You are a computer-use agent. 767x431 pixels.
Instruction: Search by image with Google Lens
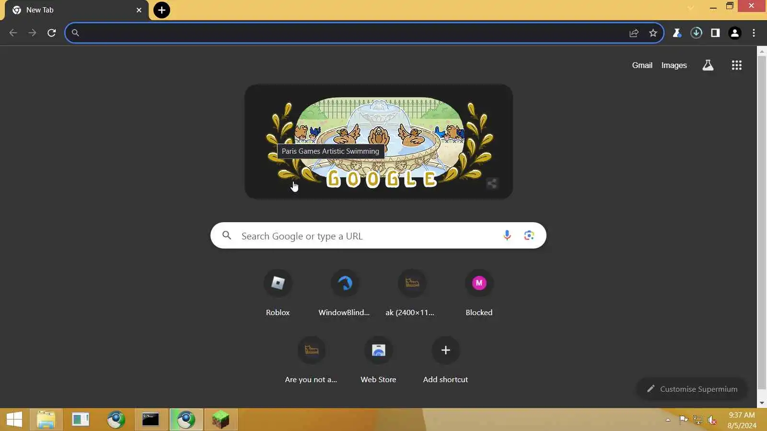coord(529,236)
